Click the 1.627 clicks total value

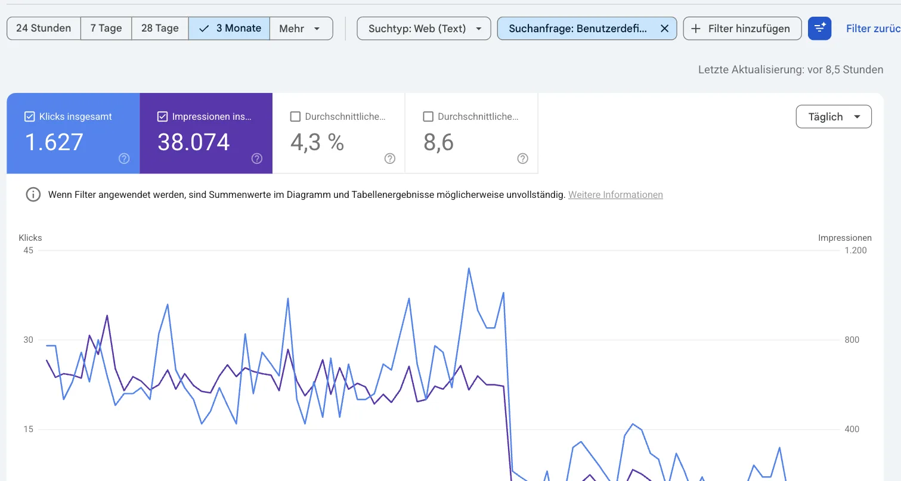coord(54,142)
